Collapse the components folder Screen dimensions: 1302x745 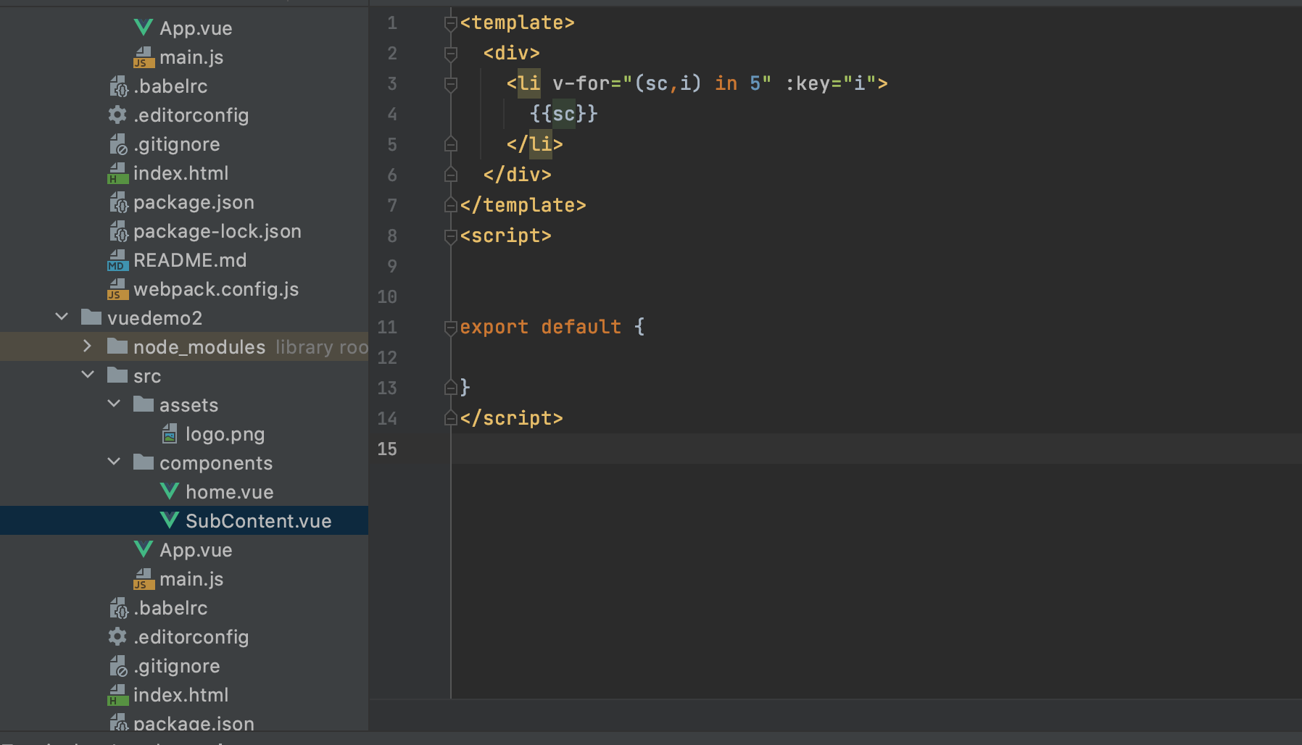point(114,462)
